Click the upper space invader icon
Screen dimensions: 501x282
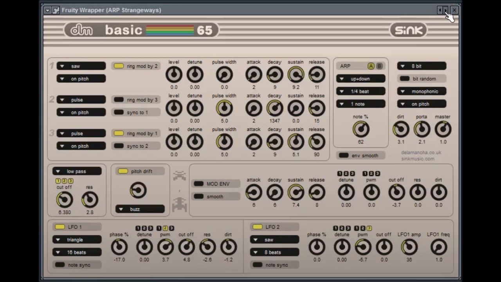pyautogui.click(x=180, y=175)
